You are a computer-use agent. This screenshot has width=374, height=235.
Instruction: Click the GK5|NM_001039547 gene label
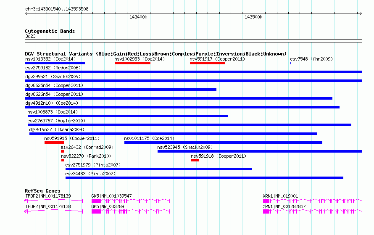pyautogui.click(x=111, y=196)
